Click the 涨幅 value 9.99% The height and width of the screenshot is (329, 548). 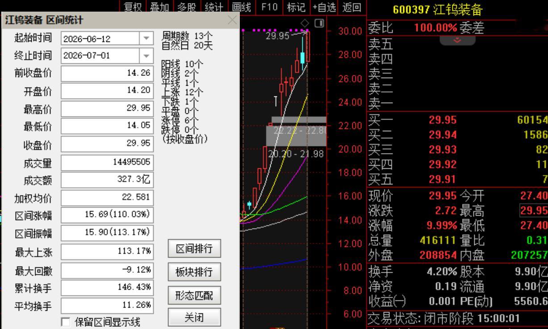pyautogui.click(x=442, y=225)
